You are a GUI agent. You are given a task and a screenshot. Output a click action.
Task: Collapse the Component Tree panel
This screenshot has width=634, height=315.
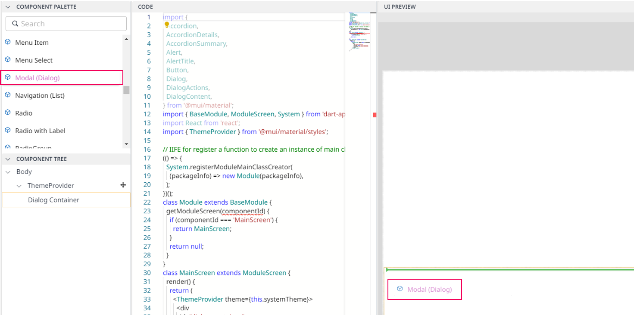8,159
